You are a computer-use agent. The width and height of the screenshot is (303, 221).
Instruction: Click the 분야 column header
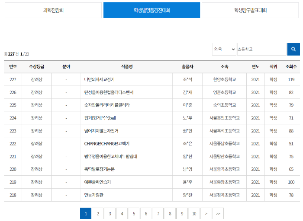pos(66,66)
